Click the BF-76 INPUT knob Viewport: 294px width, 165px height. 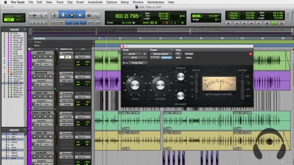click(135, 85)
